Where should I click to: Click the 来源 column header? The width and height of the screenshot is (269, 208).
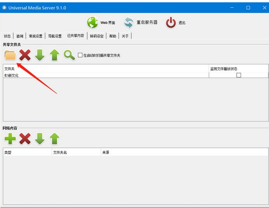point(184,152)
